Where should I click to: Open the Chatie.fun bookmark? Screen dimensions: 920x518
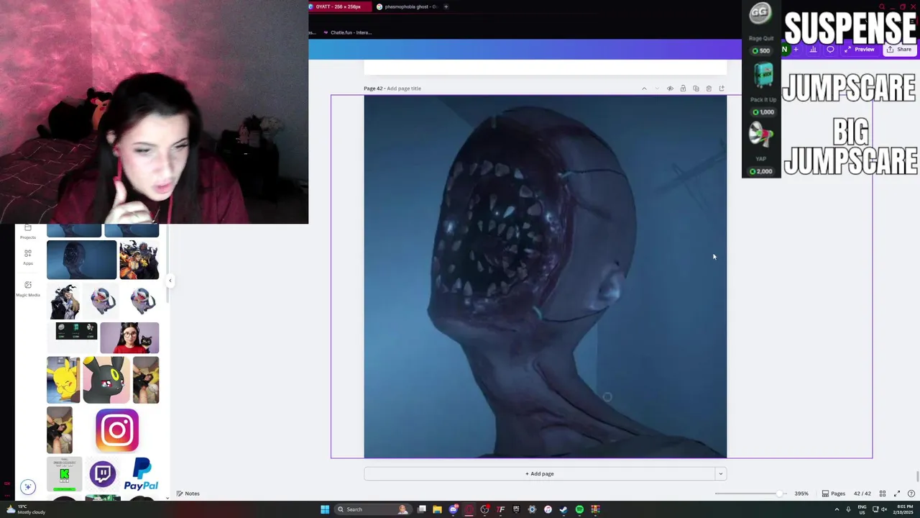click(347, 32)
